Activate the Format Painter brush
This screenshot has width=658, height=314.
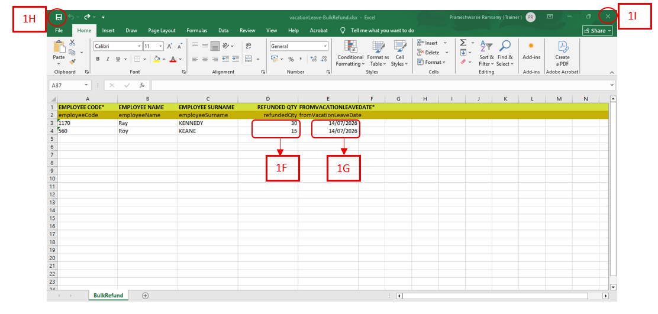(72, 61)
